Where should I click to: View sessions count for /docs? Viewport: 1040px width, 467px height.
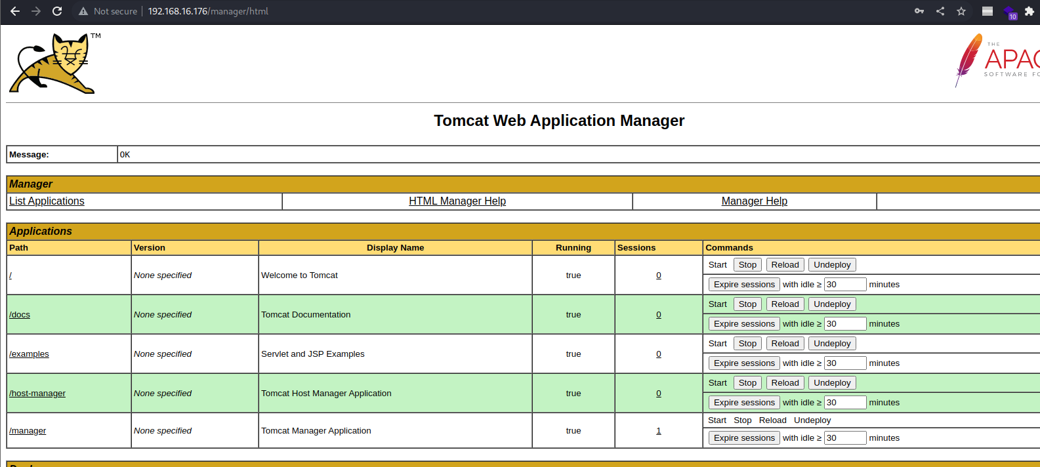point(659,315)
